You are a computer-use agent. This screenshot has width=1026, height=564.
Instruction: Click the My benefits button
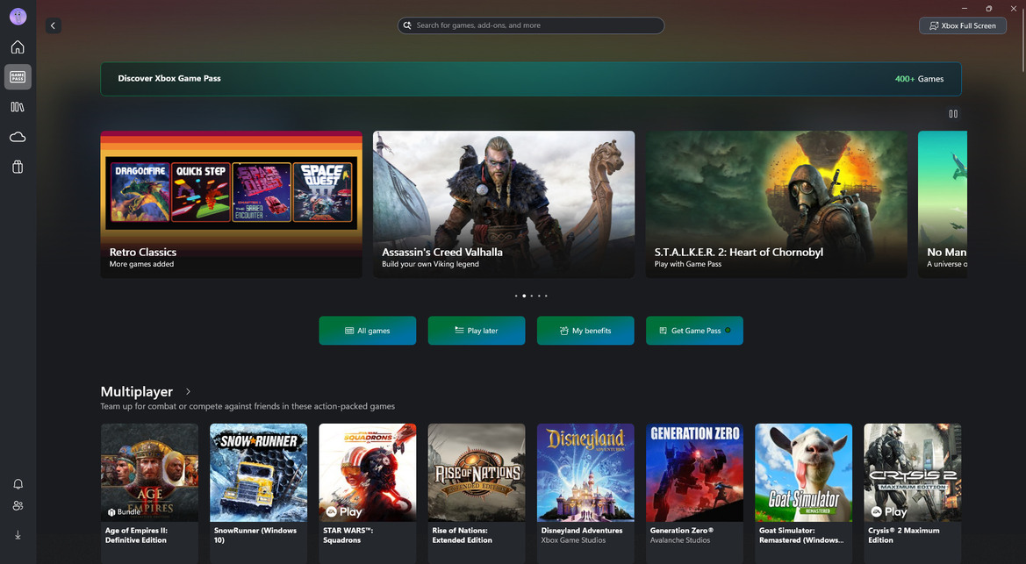tap(585, 331)
